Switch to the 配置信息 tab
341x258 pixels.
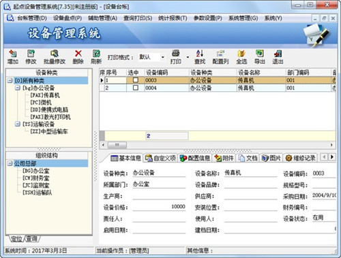pyautogui.click(x=195, y=158)
